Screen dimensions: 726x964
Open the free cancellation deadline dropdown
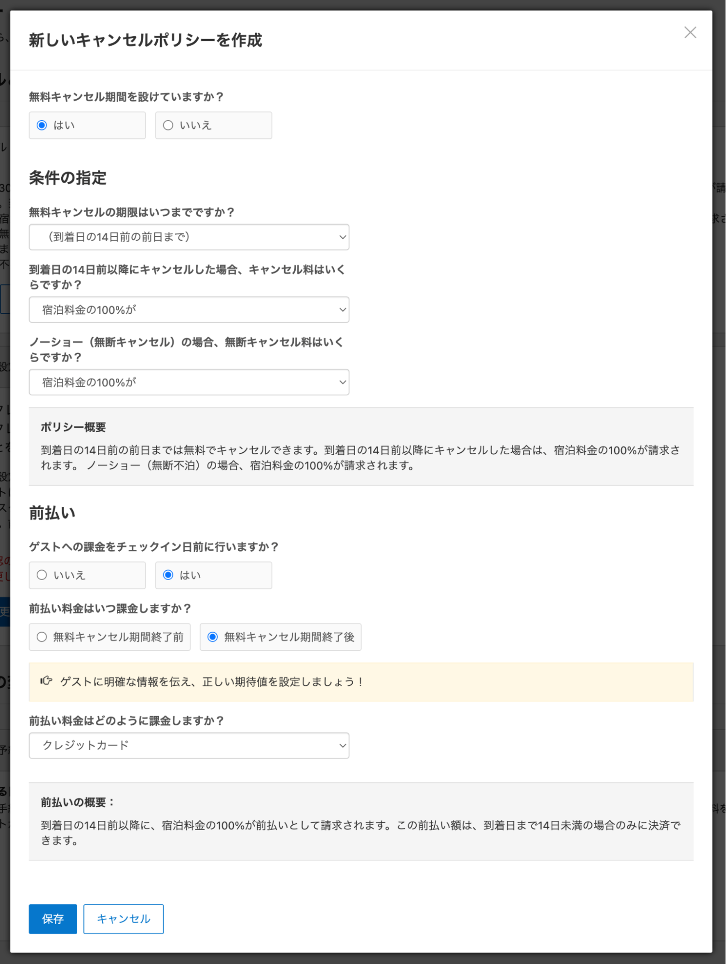pyautogui.click(x=189, y=237)
